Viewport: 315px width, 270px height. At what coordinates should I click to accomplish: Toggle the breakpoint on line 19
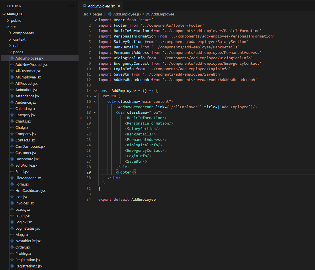(81, 118)
